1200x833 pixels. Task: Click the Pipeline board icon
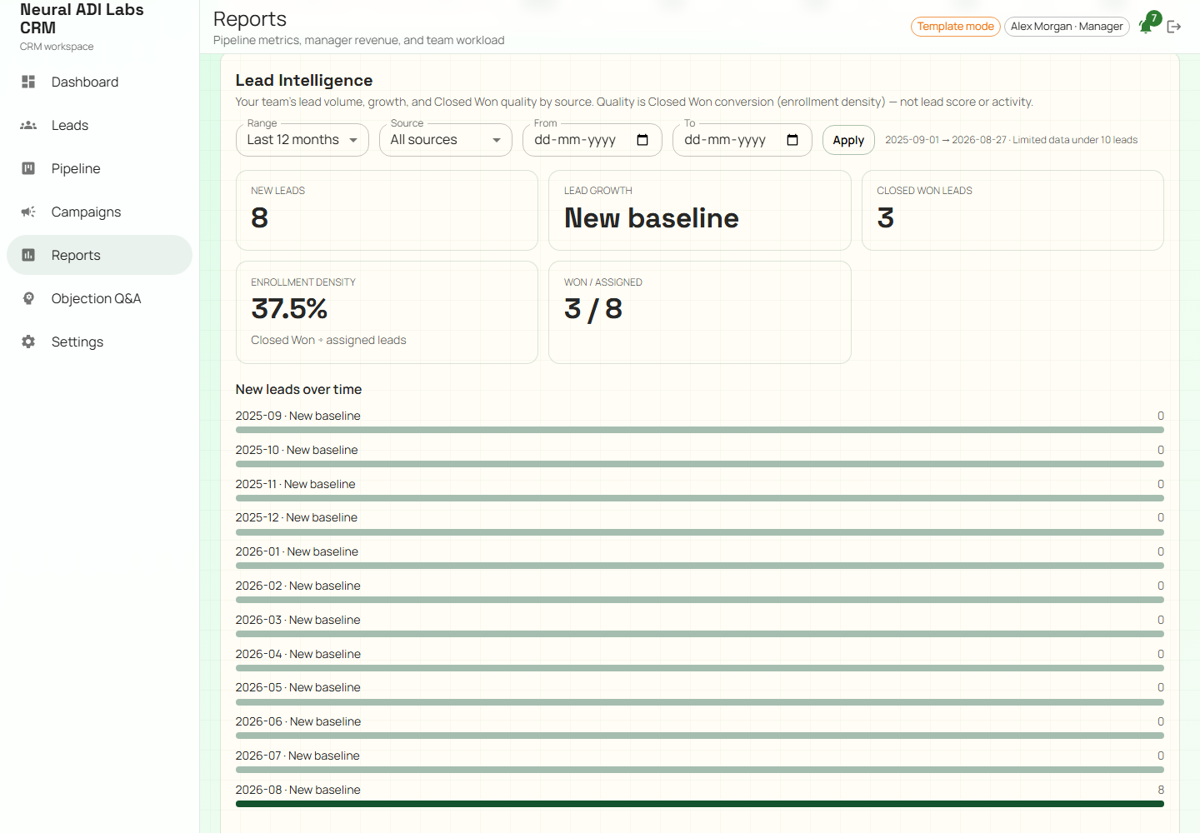click(28, 168)
